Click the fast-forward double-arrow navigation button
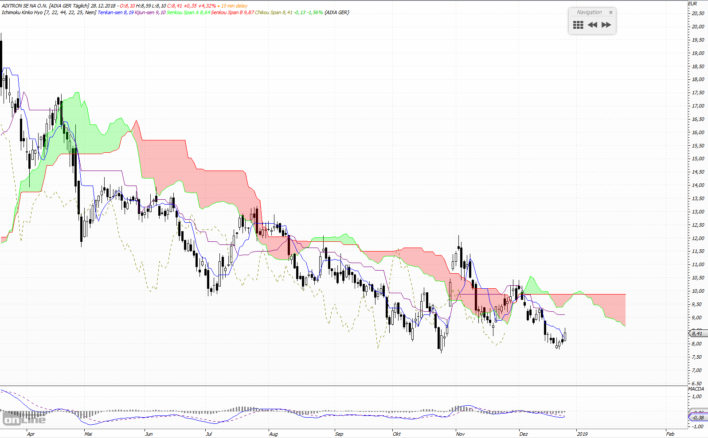The image size is (708, 438). coord(606,25)
